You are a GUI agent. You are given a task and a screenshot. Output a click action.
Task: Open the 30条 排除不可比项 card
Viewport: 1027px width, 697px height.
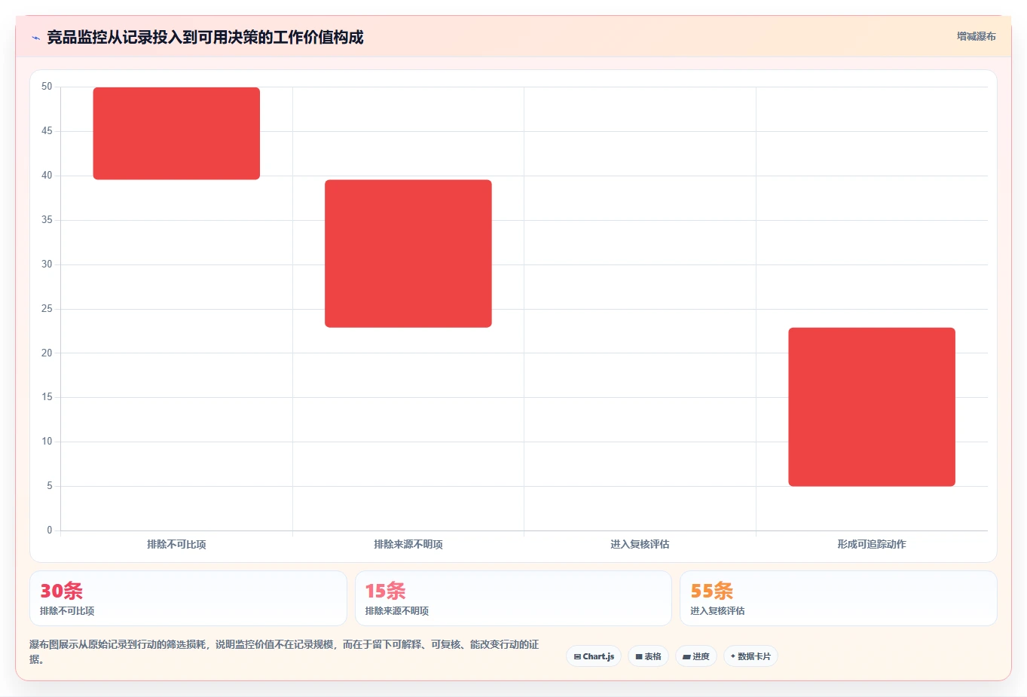tap(188, 598)
